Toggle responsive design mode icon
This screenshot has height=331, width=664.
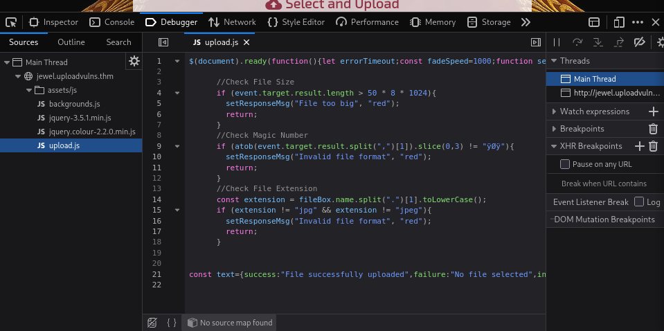[619, 22]
